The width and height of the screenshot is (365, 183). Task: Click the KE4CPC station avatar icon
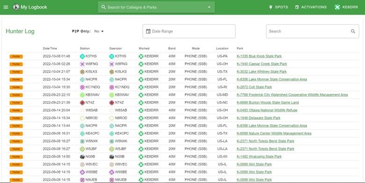pyautogui.click(x=82, y=133)
